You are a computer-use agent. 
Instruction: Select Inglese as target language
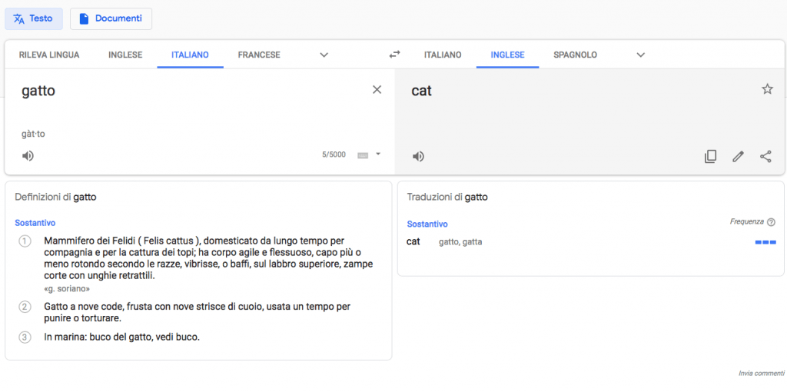pyautogui.click(x=507, y=55)
